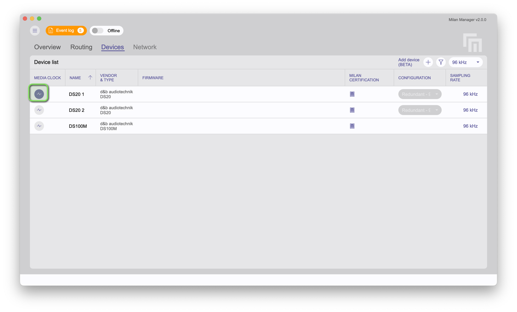Screen dimensions: 517x312
Task: Switch to the Overview tab
Action: coord(47,47)
